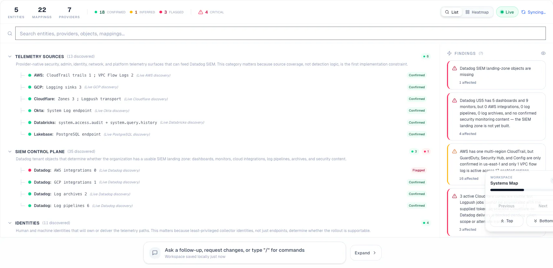This screenshot has height=268, width=553.
Task: Open the GCP Logging sinks 3 row
Action: pyautogui.click(x=224, y=87)
